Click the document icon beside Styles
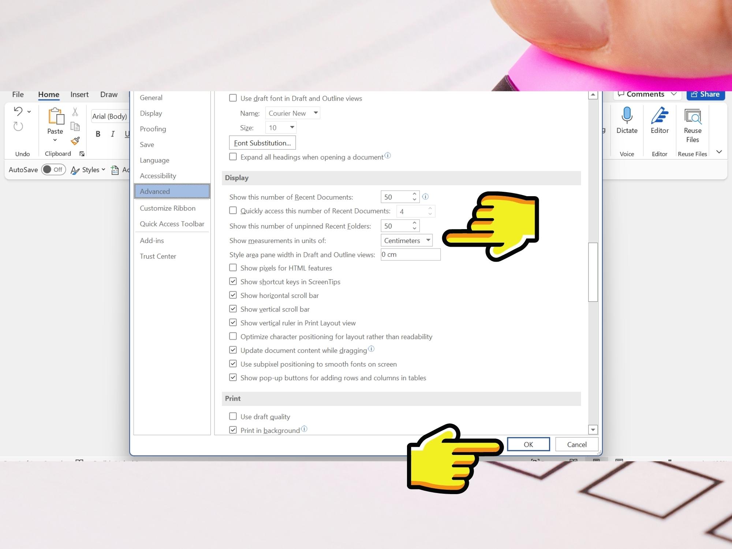Screen dimensions: 732x549 [x=115, y=170]
